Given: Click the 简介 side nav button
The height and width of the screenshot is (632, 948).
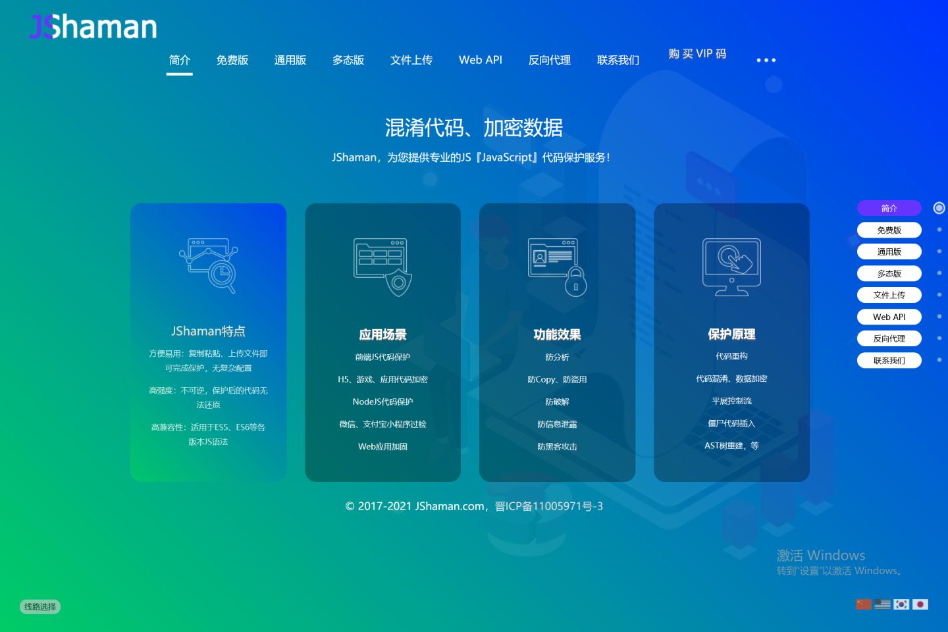Looking at the screenshot, I should tap(889, 208).
